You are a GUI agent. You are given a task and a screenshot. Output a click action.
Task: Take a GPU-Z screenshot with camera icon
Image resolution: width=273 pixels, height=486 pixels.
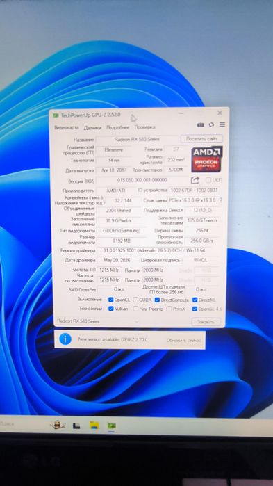pos(201,124)
